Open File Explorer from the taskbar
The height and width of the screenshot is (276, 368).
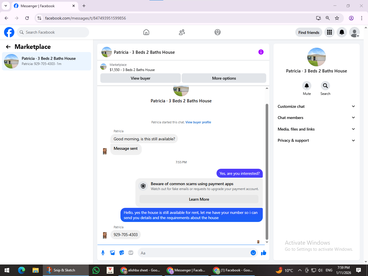coord(35,270)
